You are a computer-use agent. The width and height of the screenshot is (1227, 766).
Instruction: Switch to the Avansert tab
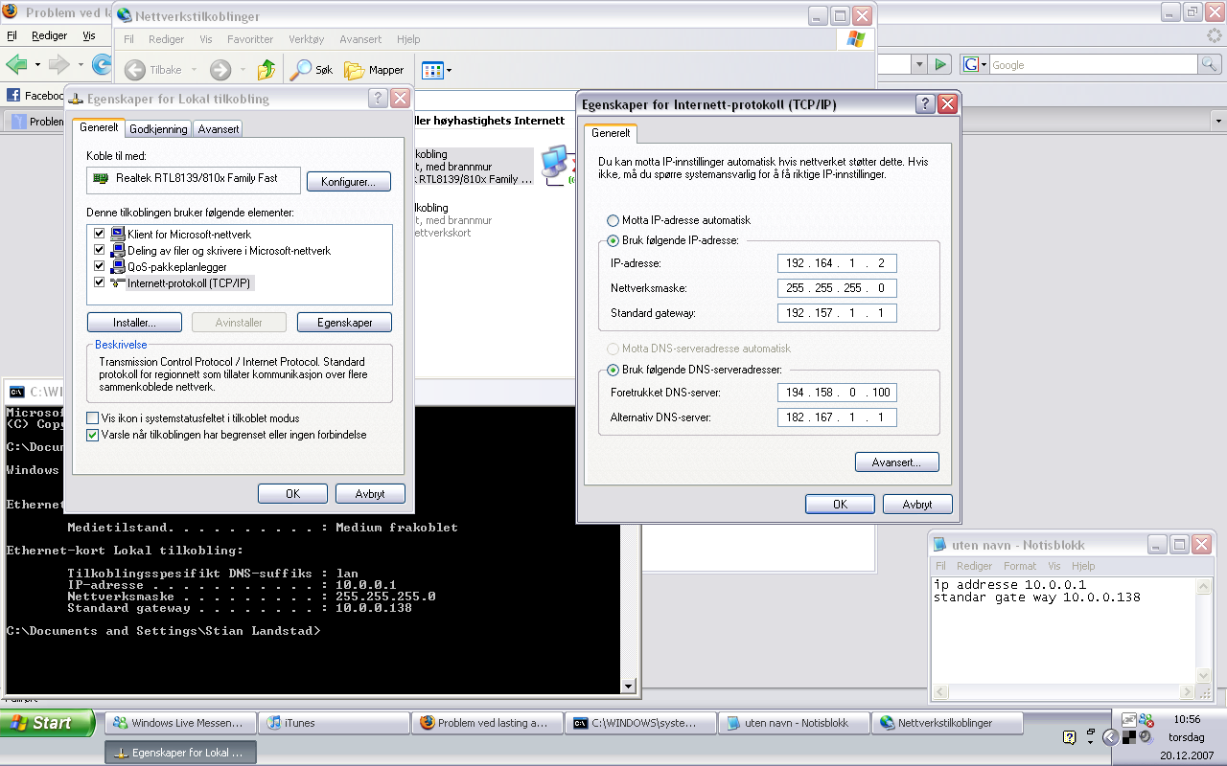[x=218, y=128]
